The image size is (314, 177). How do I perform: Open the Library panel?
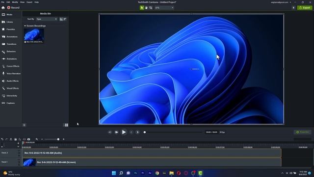(11, 22)
